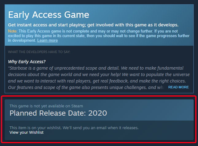Click the What the Developers Have to Say label

39,52
